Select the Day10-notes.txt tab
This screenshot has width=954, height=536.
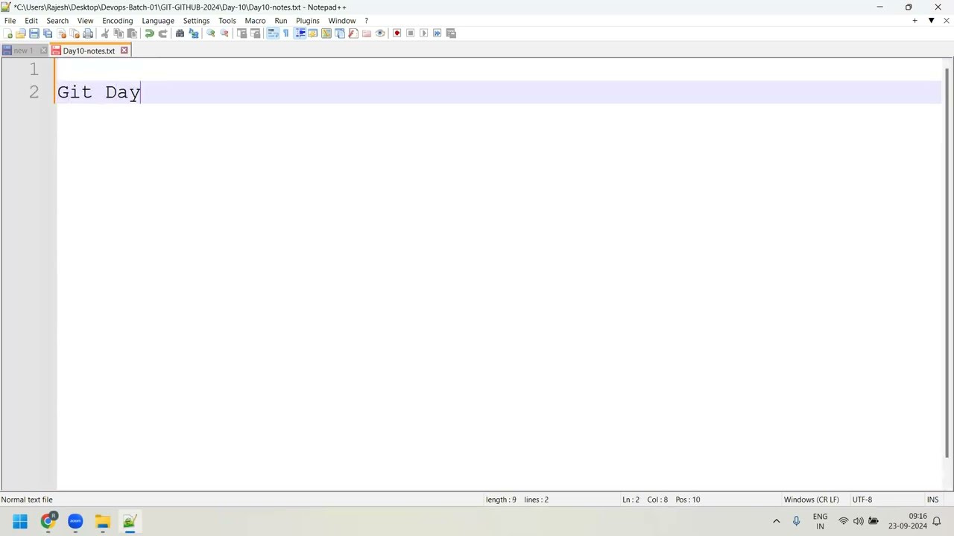[x=89, y=51]
